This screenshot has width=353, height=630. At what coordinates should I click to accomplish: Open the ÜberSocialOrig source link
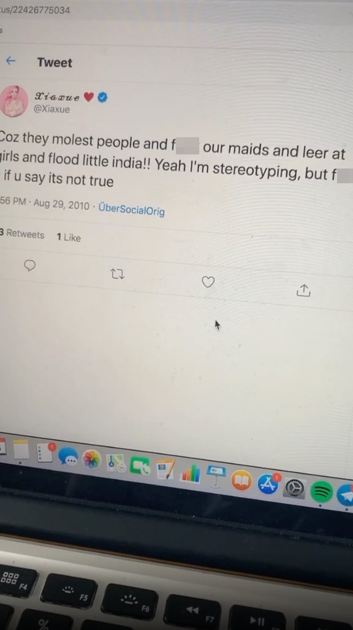point(131,209)
